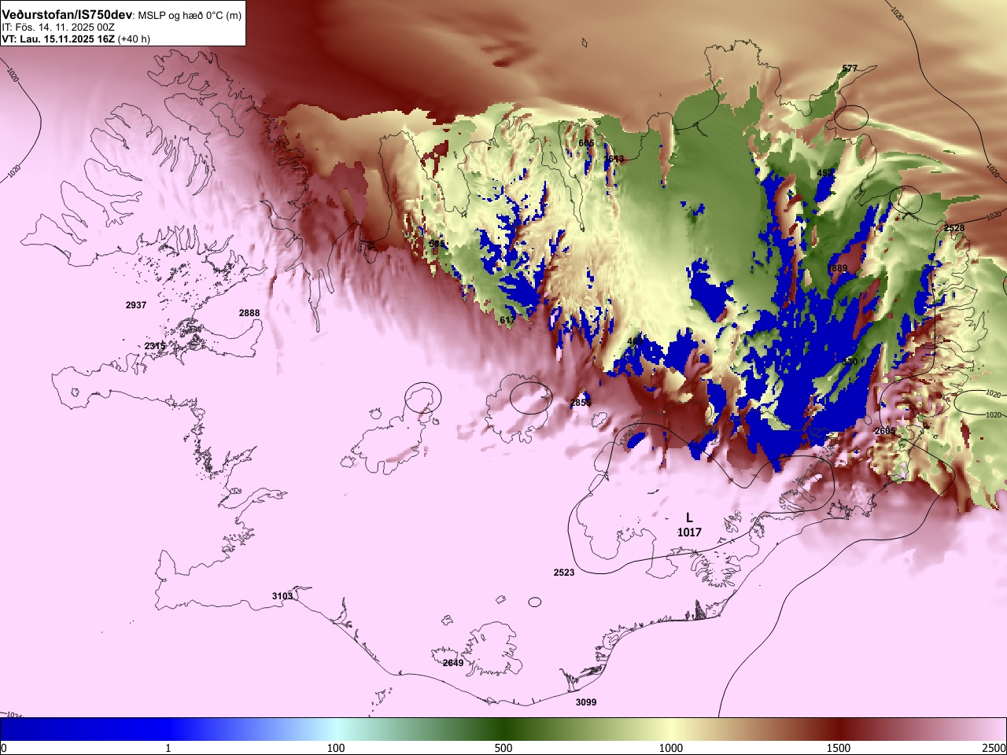Screen dimensions: 1007x755
Task: Pick the dark green colorbar section above 500
Action: tap(503, 729)
